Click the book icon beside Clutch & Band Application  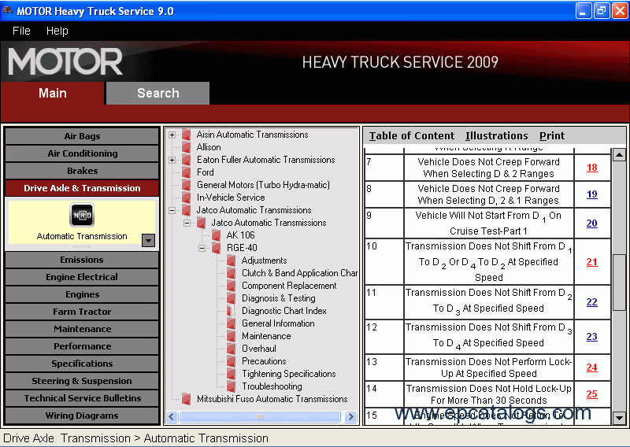(x=231, y=273)
